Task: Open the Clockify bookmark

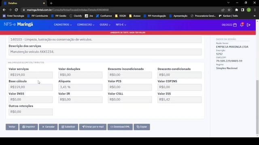Action: (76, 16)
